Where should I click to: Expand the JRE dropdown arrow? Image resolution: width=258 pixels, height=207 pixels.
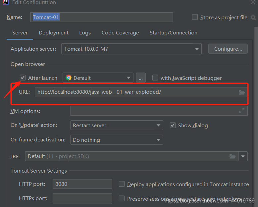click(x=243, y=156)
